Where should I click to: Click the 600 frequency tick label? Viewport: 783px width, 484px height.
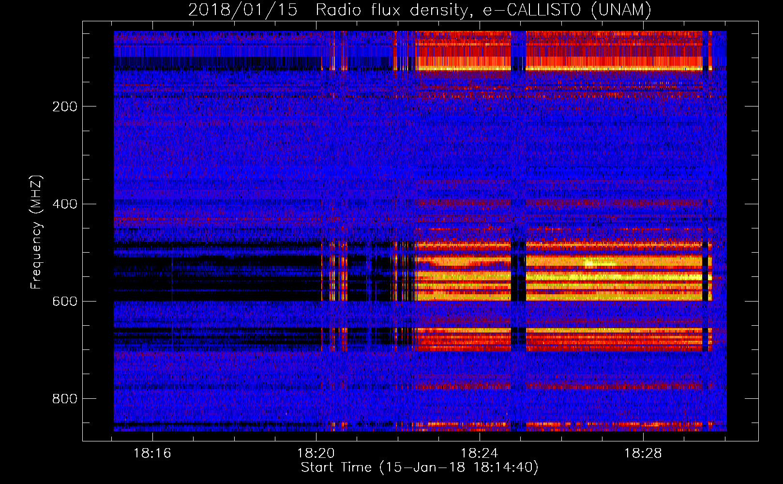tap(65, 301)
